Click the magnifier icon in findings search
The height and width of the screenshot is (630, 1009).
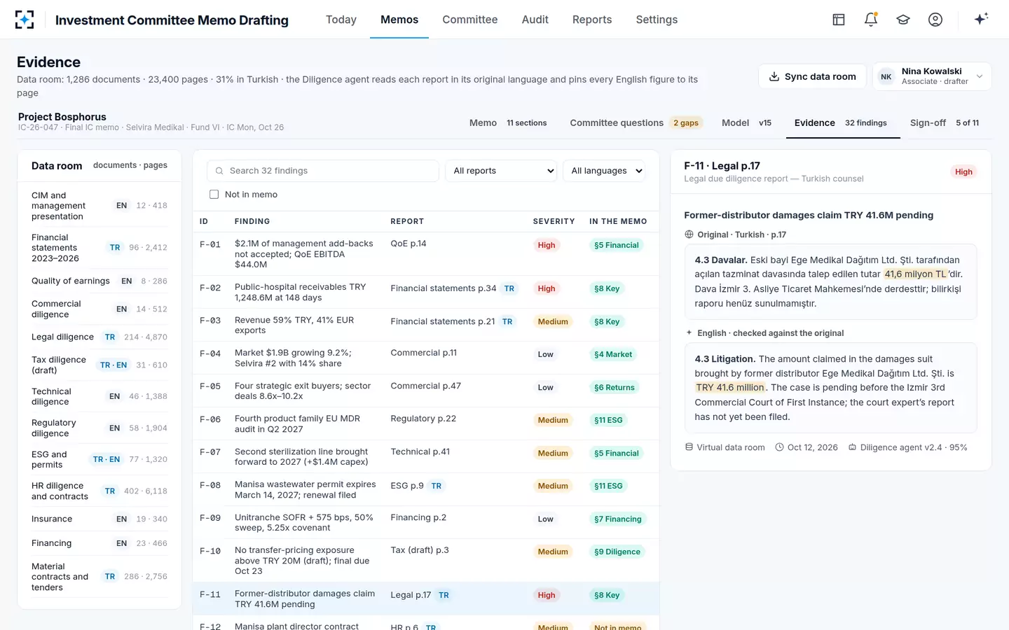(220, 171)
